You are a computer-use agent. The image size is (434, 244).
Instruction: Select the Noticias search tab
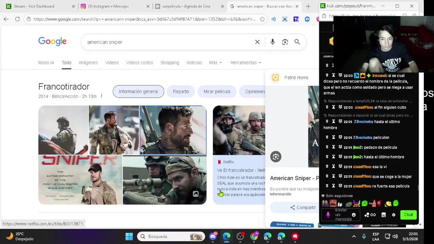tap(194, 63)
